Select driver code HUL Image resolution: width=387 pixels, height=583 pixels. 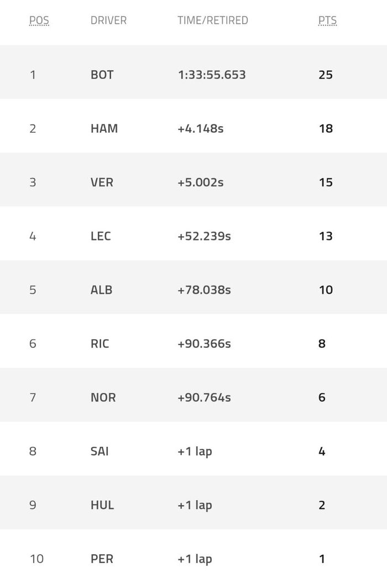pyautogui.click(x=102, y=505)
